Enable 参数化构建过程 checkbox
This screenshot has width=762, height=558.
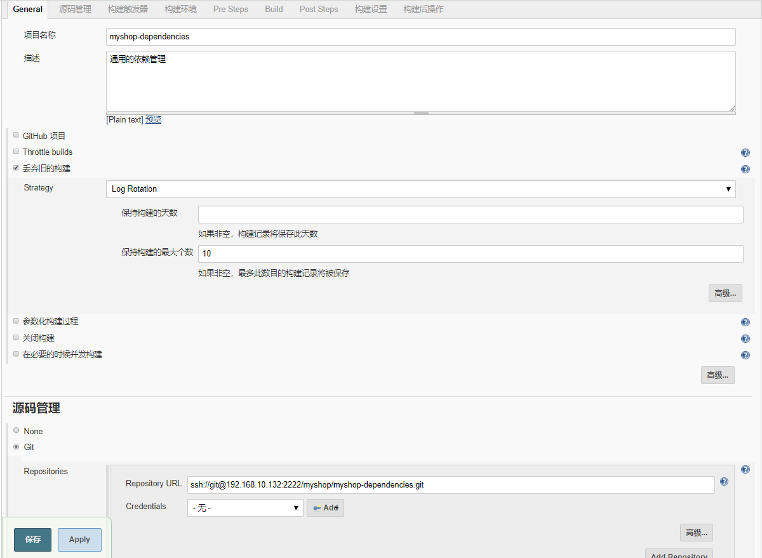17,321
